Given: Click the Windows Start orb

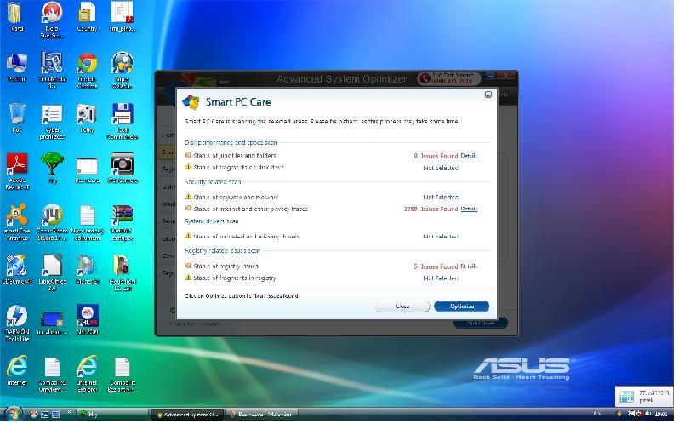Looking at the screenshot, I should click(14, 415).
